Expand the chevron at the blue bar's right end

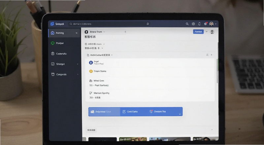pyautogui.click(x=180, y=114)
